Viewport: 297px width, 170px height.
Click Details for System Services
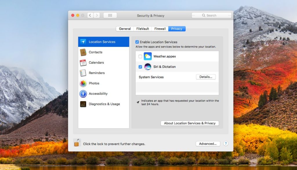click(x=206, y=77)
